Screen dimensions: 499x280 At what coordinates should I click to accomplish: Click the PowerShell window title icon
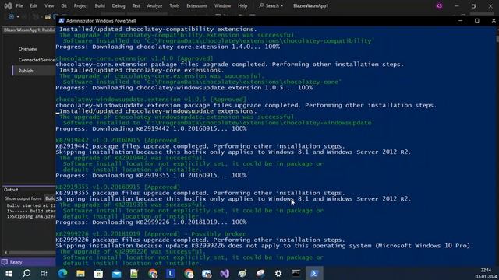[62, 21]
